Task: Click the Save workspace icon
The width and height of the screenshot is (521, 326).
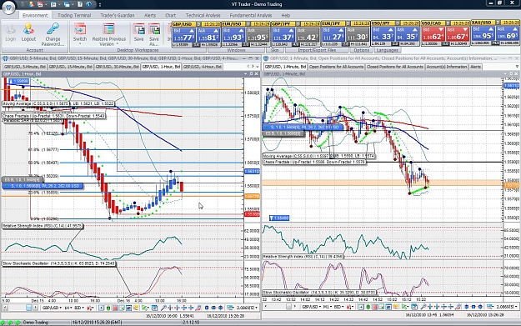Action: click(x=139, y=33)
